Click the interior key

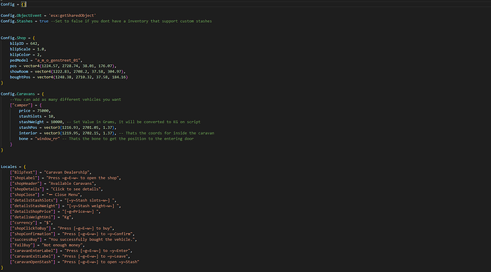click(28, 133)
